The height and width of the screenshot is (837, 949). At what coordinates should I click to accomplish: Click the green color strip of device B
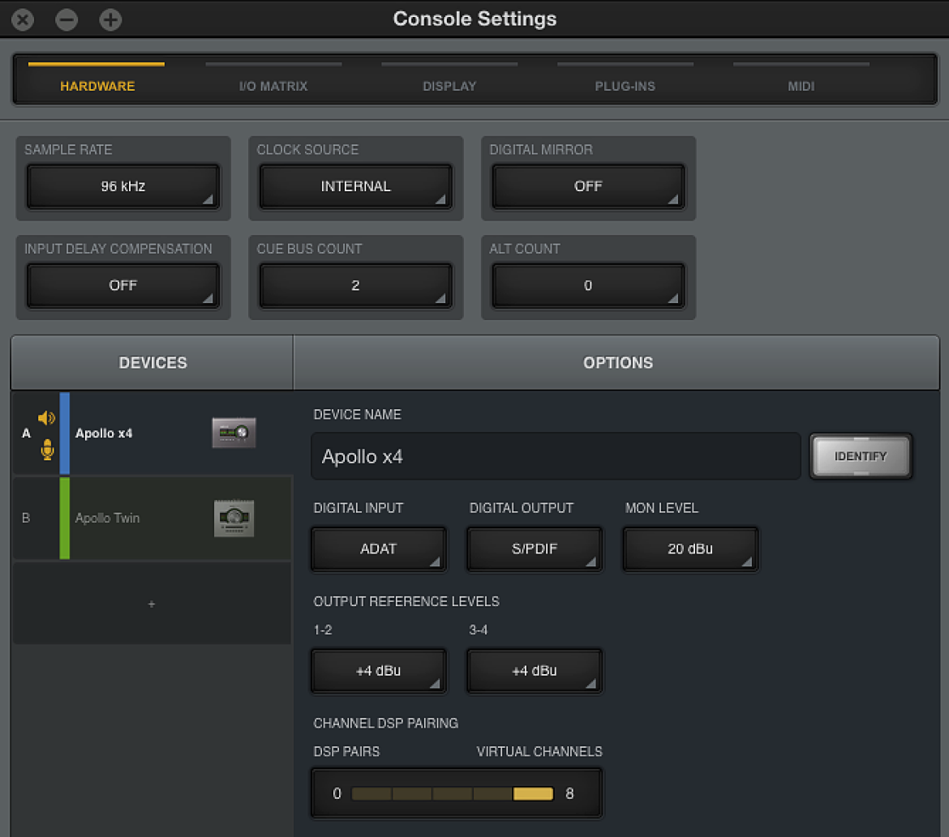(65, 518)
